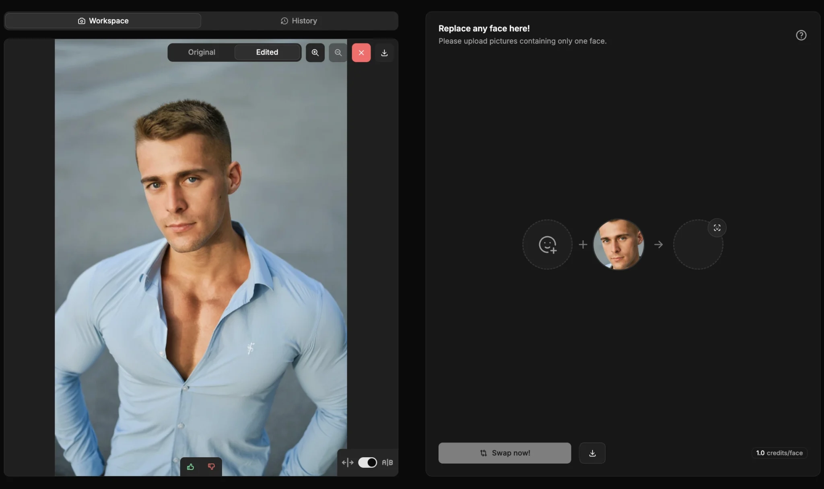Click the zoom in magnifier icon

pos(315,53)
